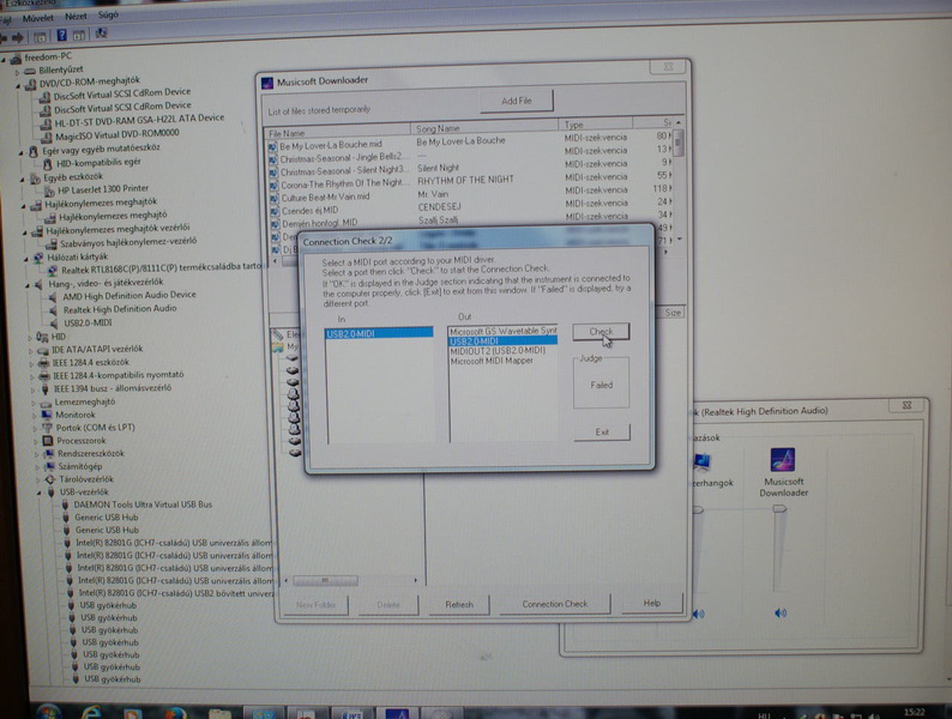This screenshot has width=952, height=719.
Task: Collapse the Egér vagy egyéb mutatóeszköz node
Action: coord(21,152)
